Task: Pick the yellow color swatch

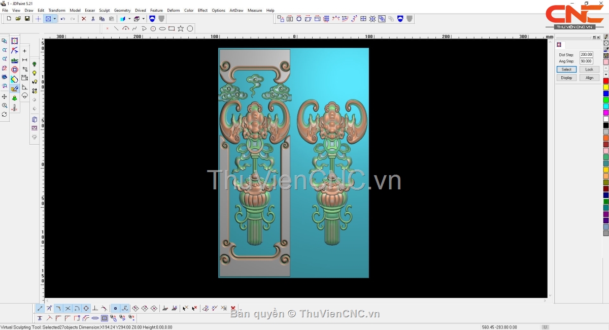Action: [x=606, y=87]
